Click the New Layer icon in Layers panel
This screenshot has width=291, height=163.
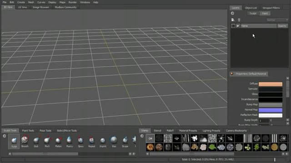233,20
